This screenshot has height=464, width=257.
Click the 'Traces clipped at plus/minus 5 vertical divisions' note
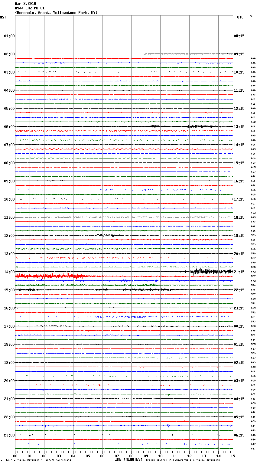[x=183, y=460]
